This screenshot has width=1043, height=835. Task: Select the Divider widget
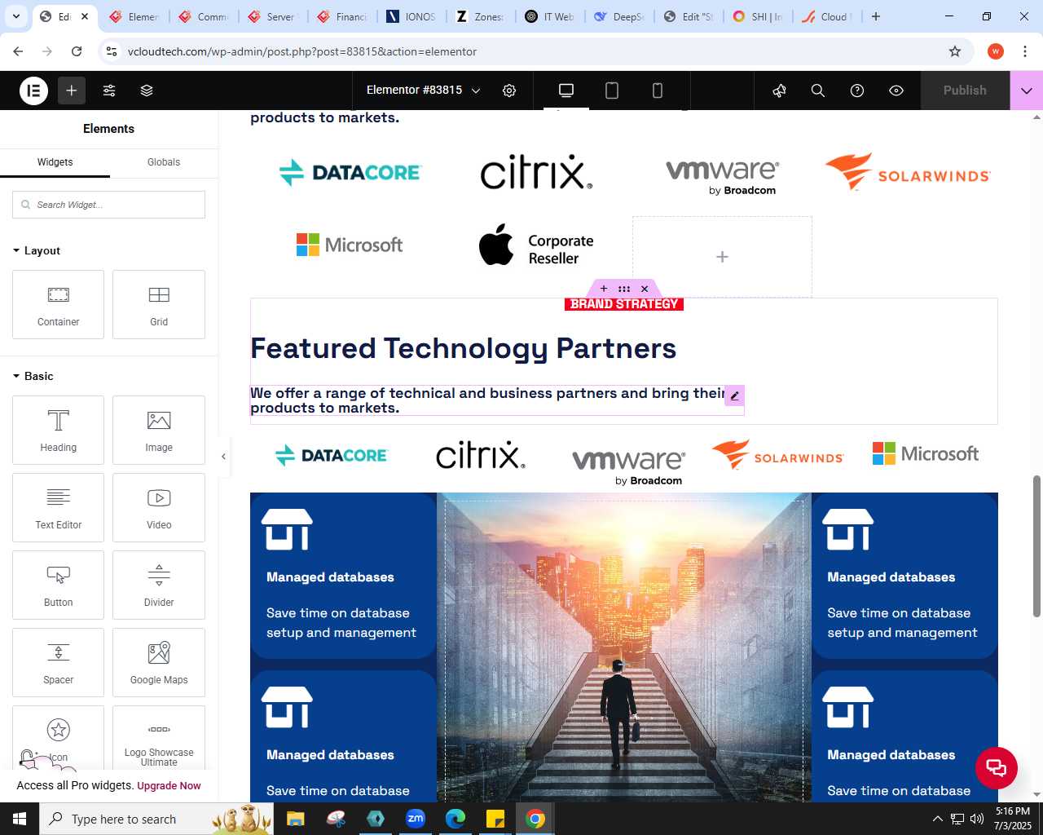coord(159,585)
